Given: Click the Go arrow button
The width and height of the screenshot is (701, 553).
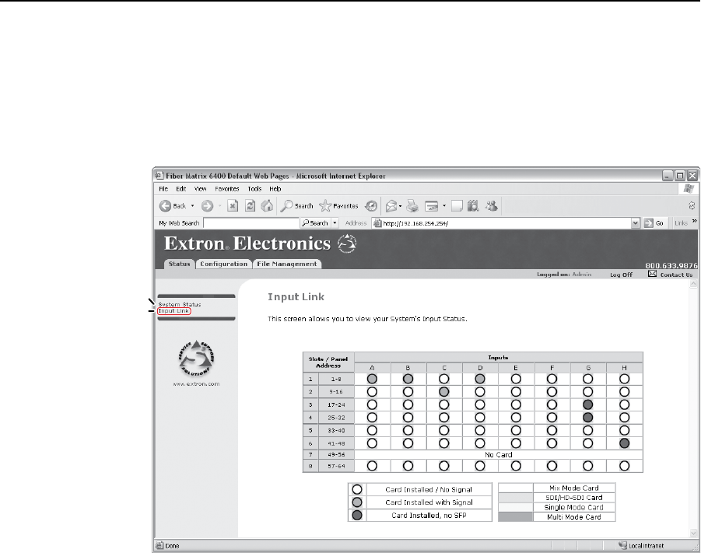Looking at the screenshot, I should (x=649, y=223).
